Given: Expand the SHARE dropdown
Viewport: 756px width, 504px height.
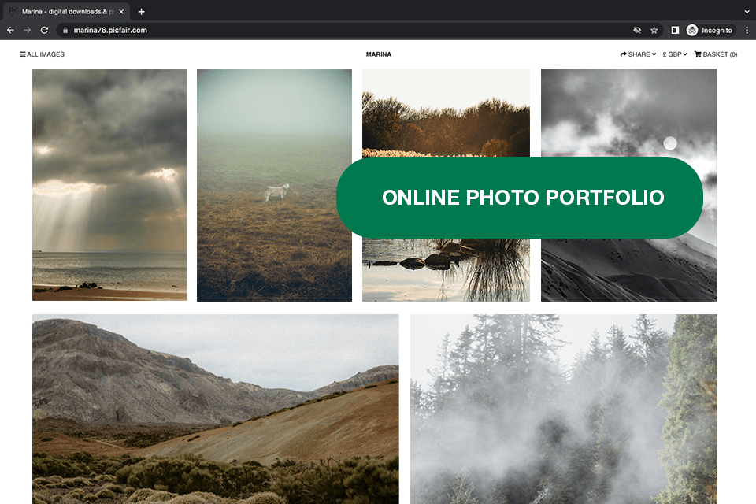Looking at the screenshot, I should coord(638,54).
